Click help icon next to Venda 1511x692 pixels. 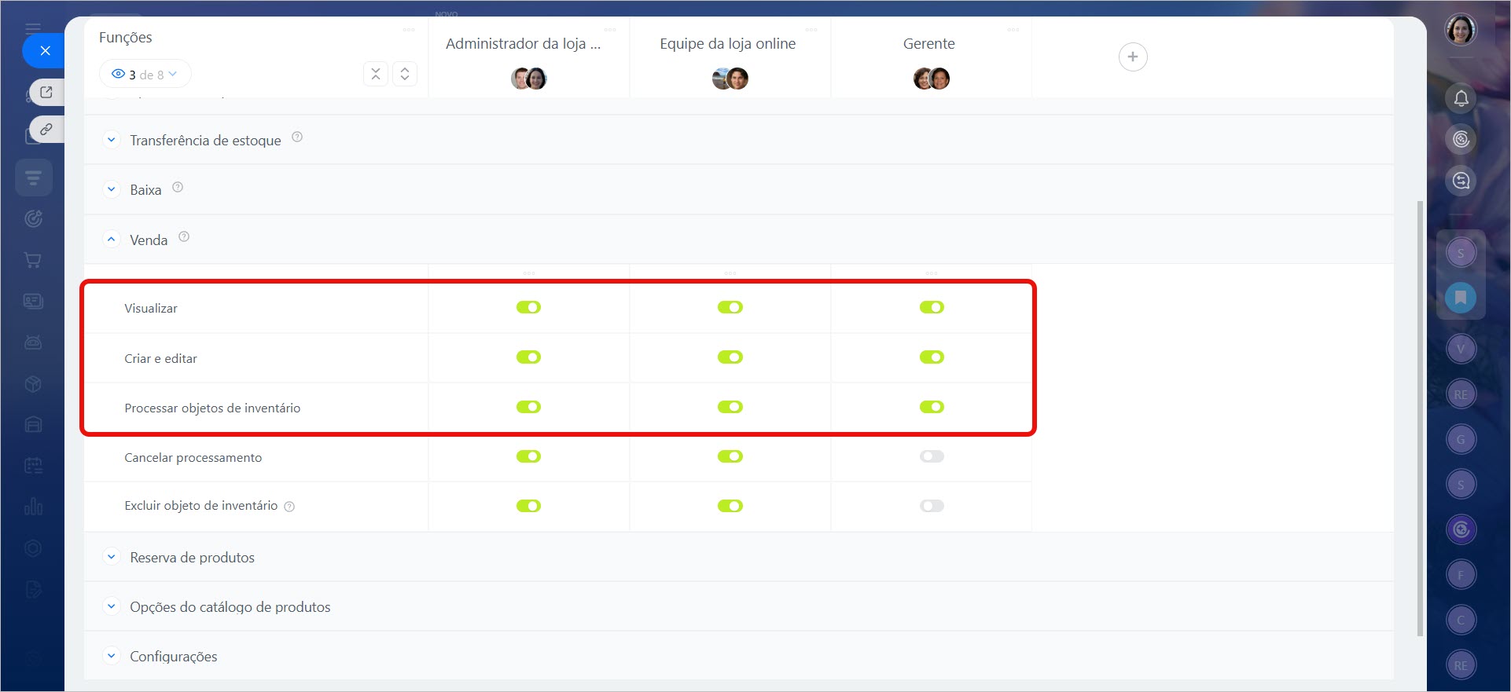pos(184,236)
